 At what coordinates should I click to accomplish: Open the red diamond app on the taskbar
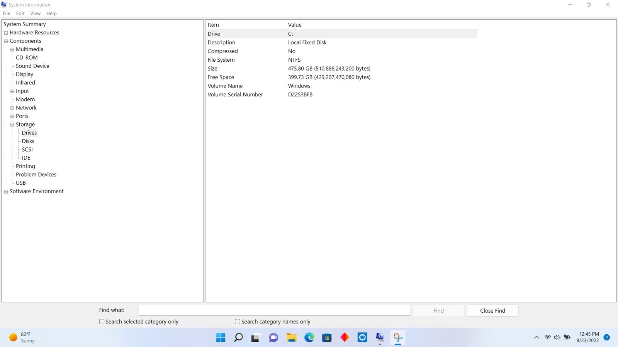point(345,338)
